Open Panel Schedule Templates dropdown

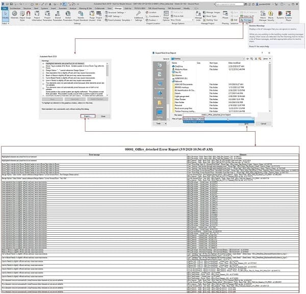click(x=118, y=20)
